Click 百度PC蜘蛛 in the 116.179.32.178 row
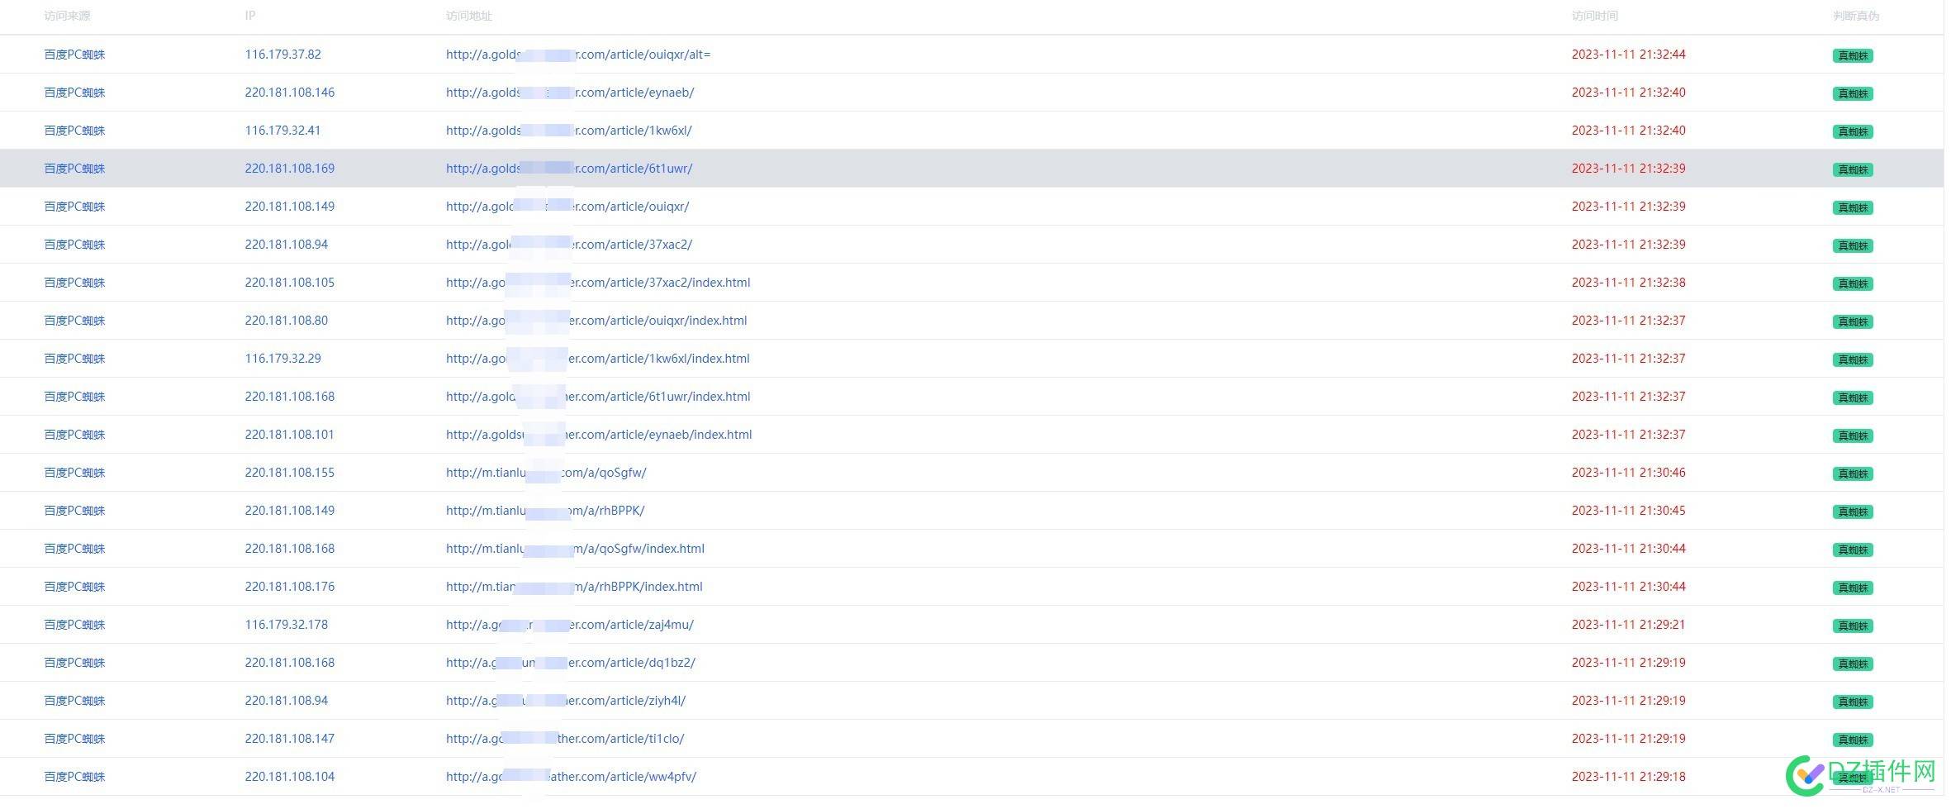The image size is (1951, 809). pyautogui.click(x=75, y=625)
